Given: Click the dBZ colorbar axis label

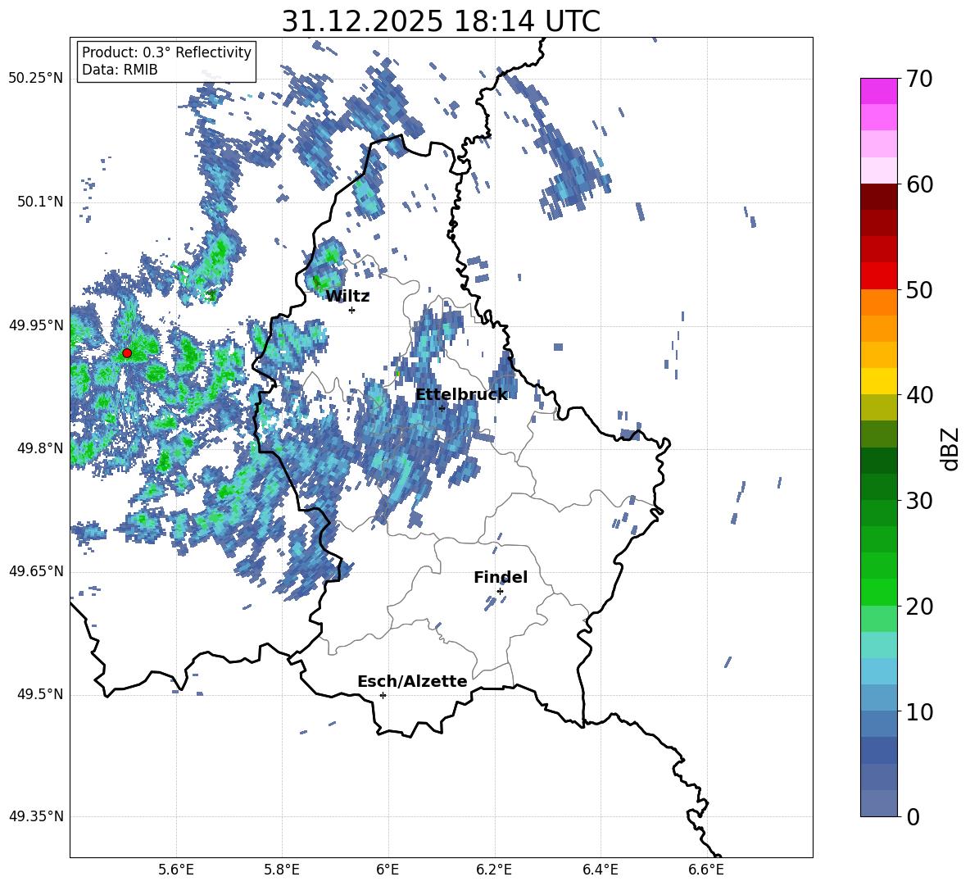Looking at the screenshot, I should (x=950, y=448).
